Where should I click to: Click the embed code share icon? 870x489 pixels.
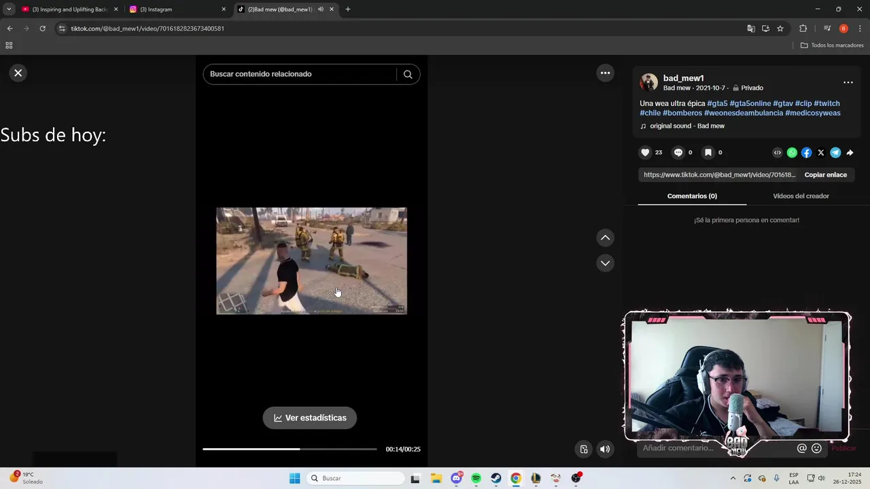(778, 153)
